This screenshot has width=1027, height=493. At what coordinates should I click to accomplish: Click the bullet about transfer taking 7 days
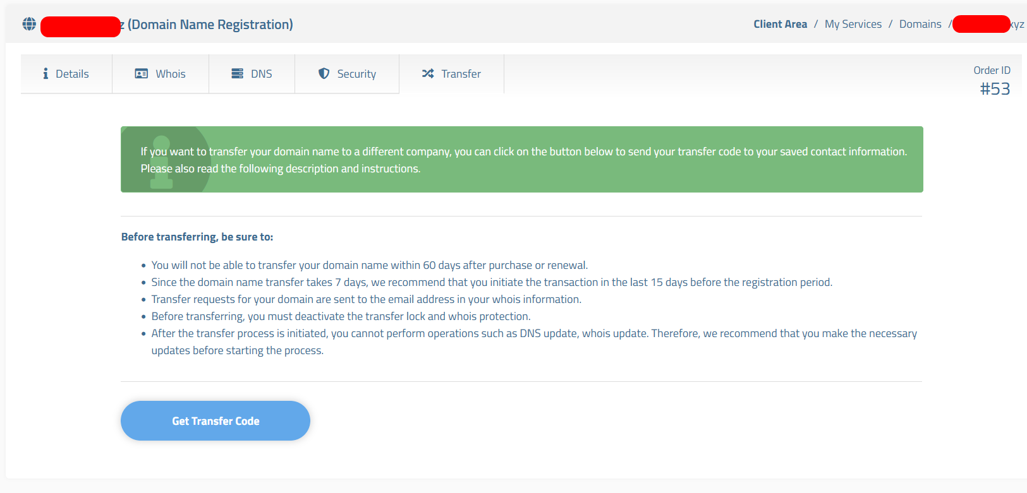click(492, 282)
